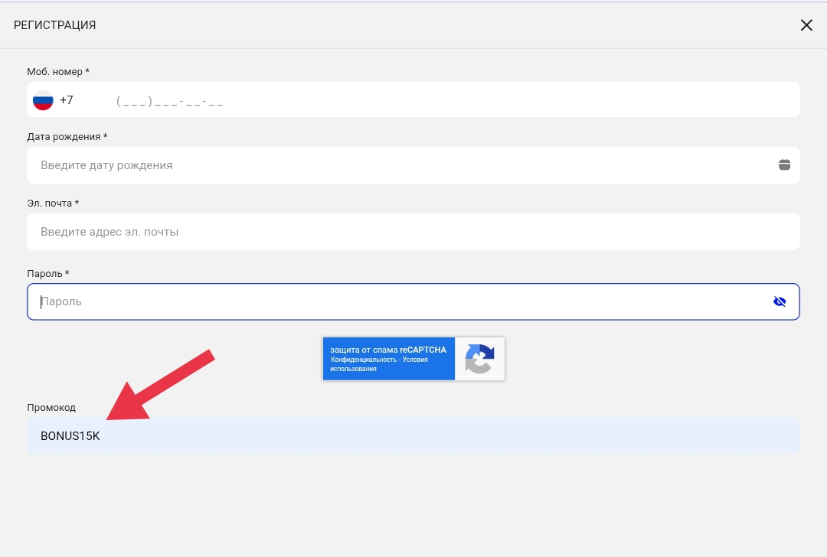
Task: Open the Russian flag country selector
Action: click(43, 100)
